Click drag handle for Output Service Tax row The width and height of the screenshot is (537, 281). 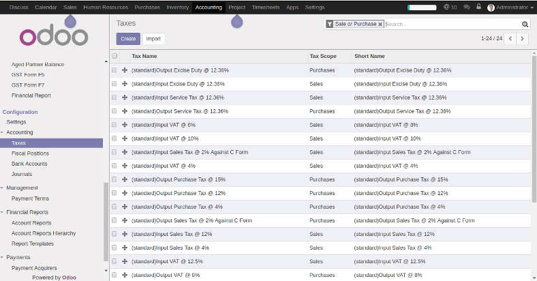(x=125, y=111)
